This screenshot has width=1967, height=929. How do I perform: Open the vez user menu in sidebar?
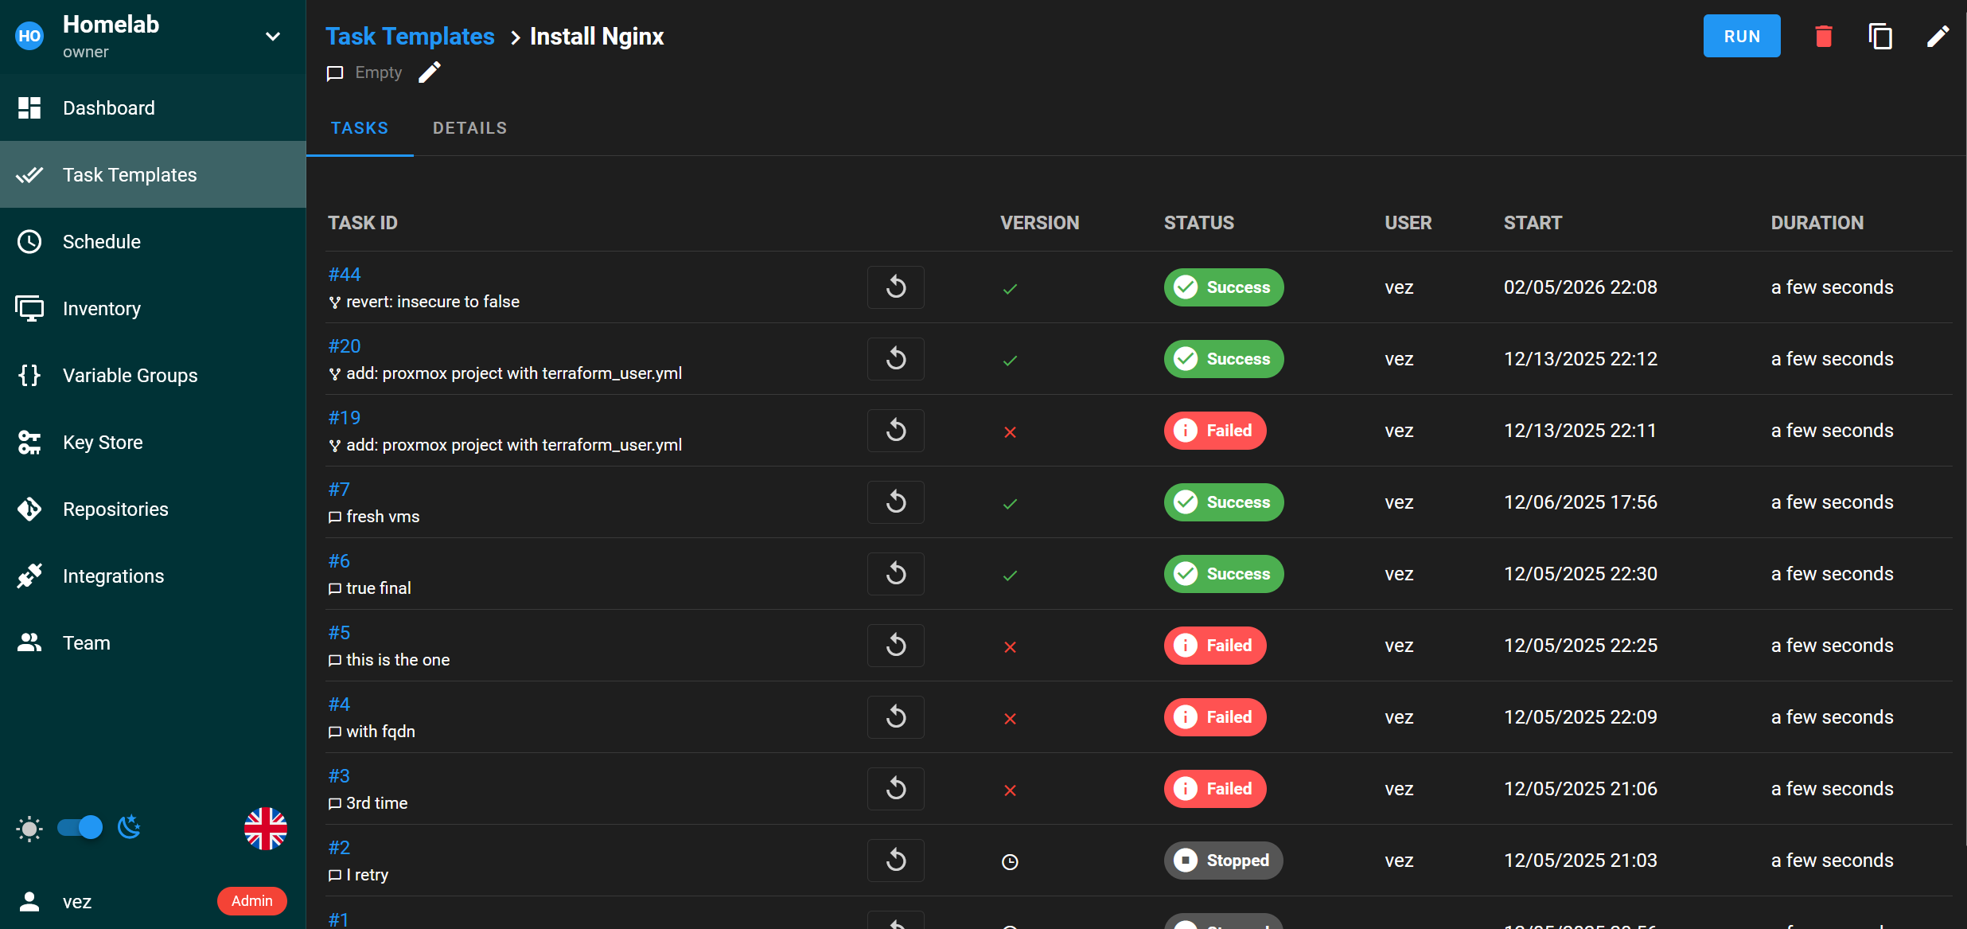[77, 901]
